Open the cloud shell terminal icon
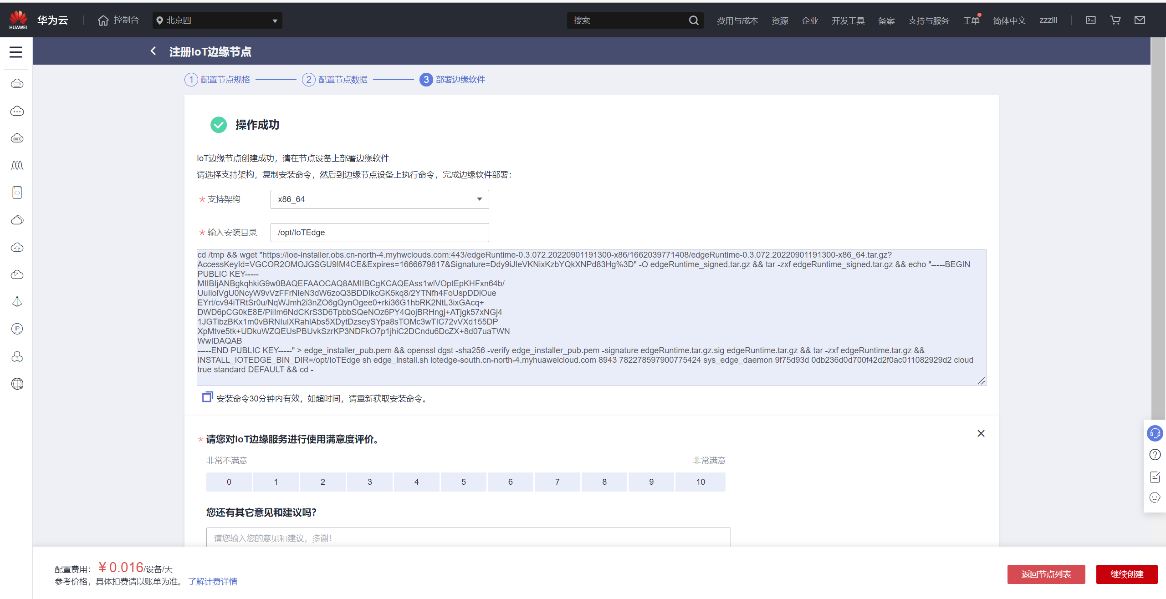The height and width of the screenshot is (599, 1166). (x=1091, y=20)
